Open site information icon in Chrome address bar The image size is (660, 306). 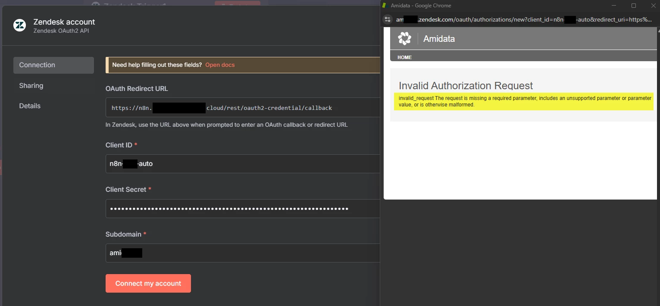click(388, 19)
